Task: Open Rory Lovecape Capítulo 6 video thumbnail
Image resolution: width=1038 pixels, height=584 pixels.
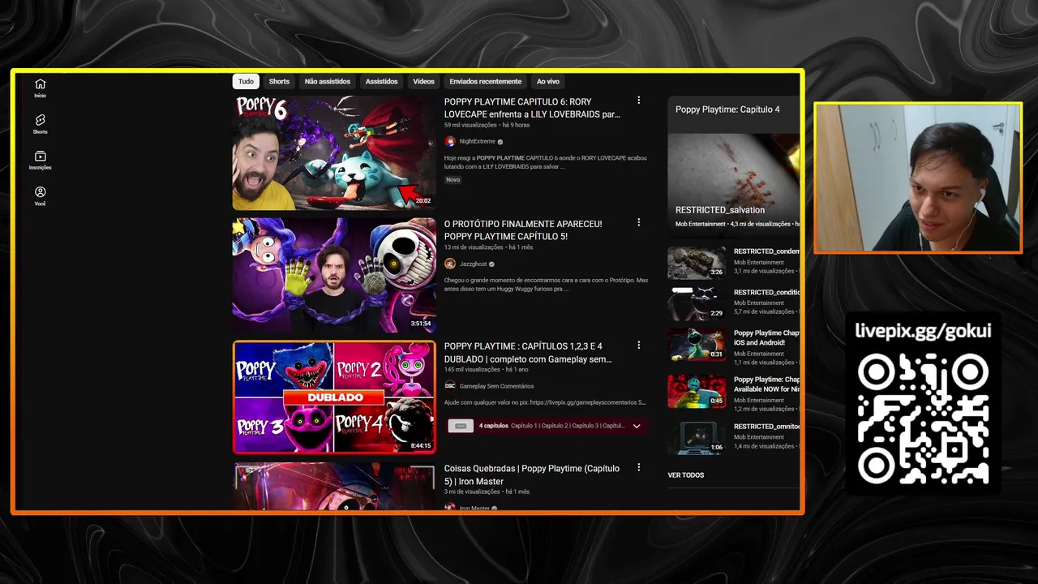Action: tap(334, 152)
